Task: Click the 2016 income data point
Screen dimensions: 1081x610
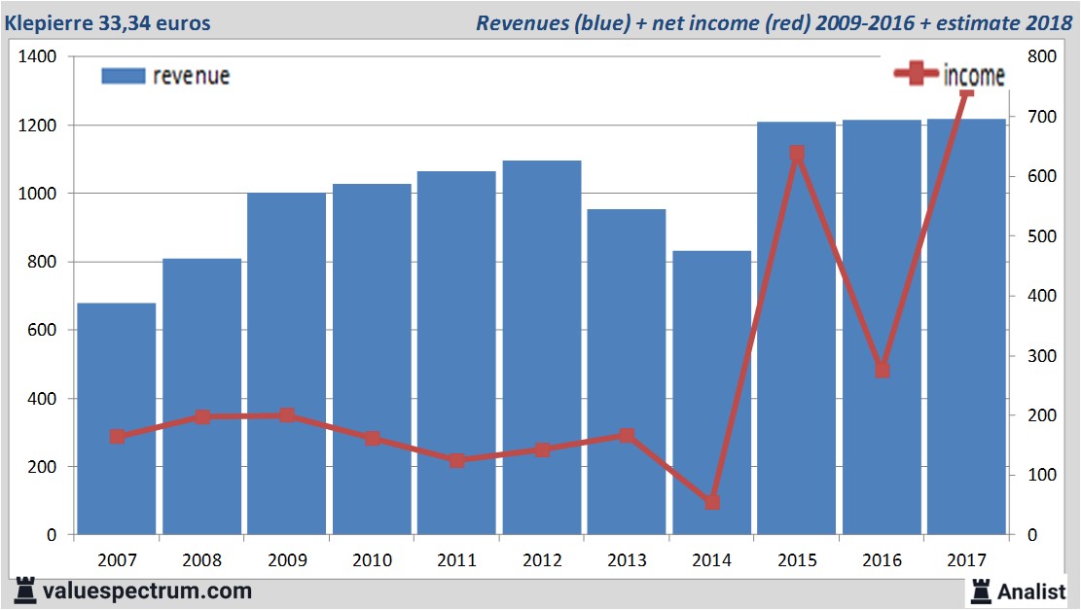Action: pyautogui.click(x=882, y=370)
